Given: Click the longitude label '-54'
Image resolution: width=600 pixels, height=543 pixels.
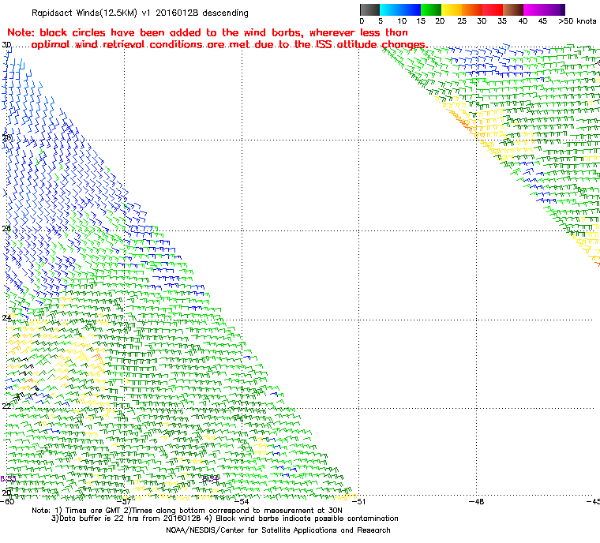Looking at the screenshot, I should click(242, 501).
